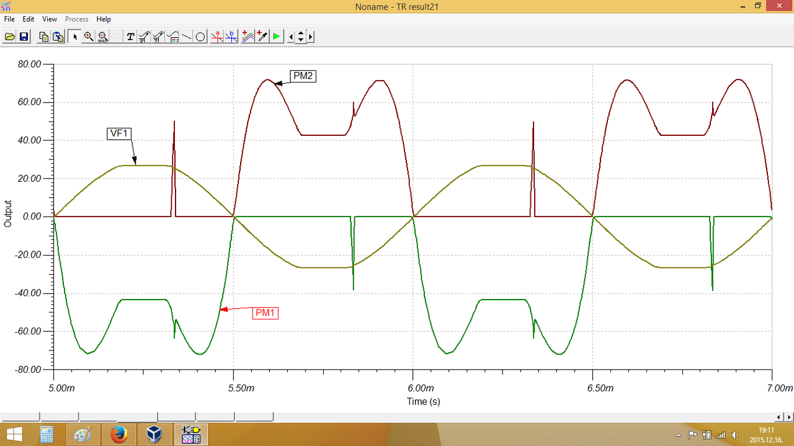This screenshot has height=446, width=794.
Task: Click the Output y-axis title
Action: click(x=8, y=213)
